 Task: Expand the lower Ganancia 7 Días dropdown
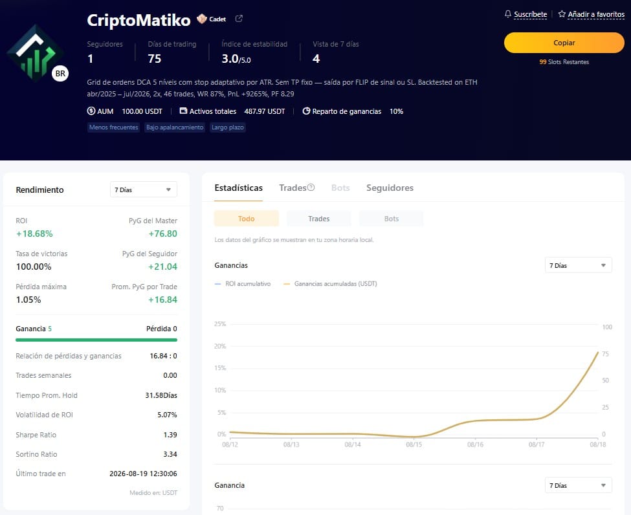[579, 485]
